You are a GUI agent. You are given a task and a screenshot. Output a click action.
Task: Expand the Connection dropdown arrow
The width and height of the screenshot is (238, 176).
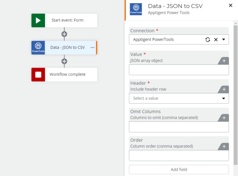(224, 40)
